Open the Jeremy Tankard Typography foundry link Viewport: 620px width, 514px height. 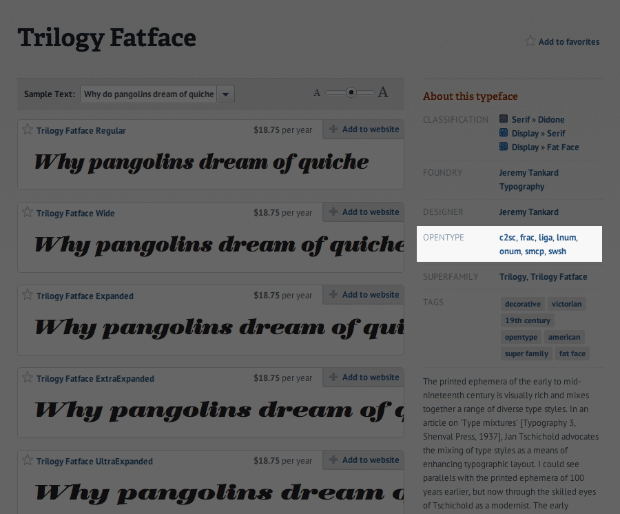pyautogui.click(x=528, y=179)
